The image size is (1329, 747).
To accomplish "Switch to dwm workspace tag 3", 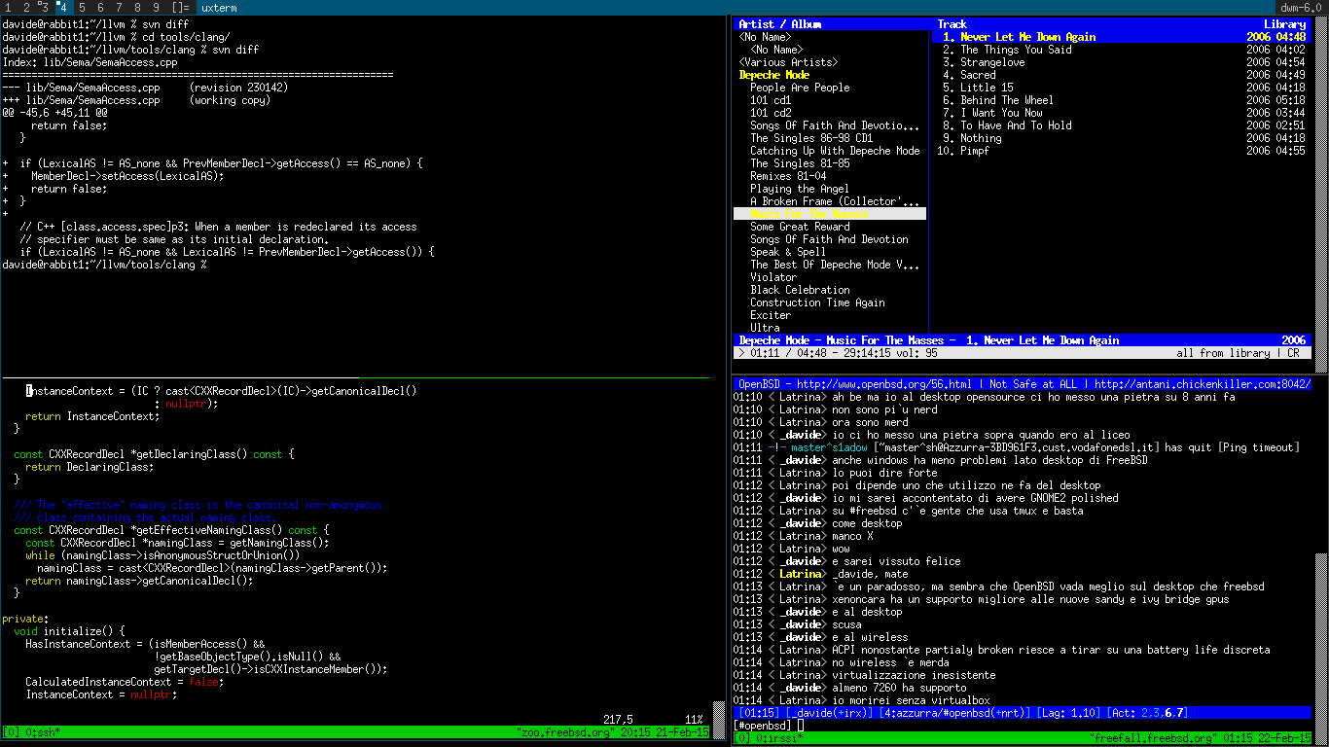I will click(44, 8).
